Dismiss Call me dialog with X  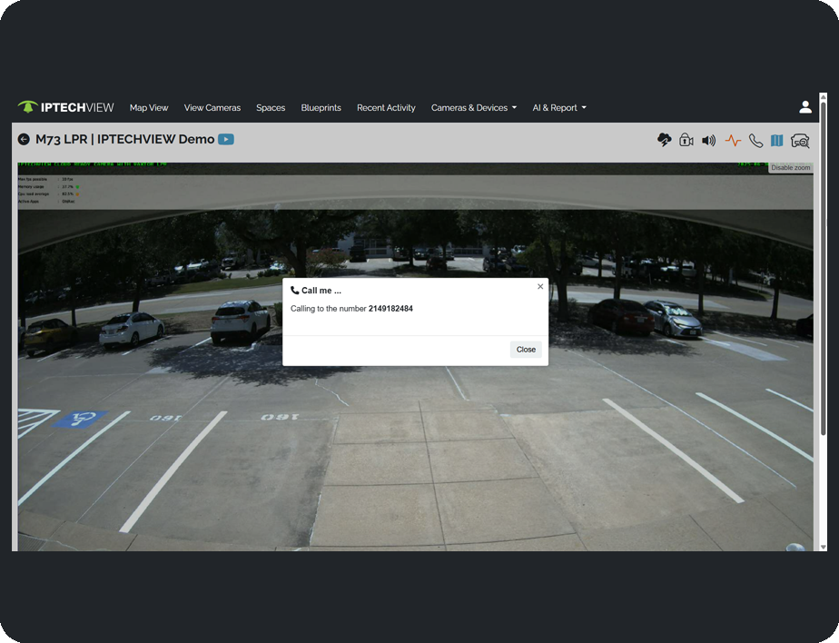540,286
